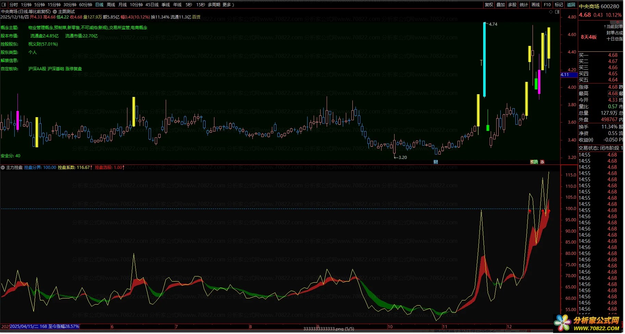Click the 复权 button

click(x=489, y=5)
